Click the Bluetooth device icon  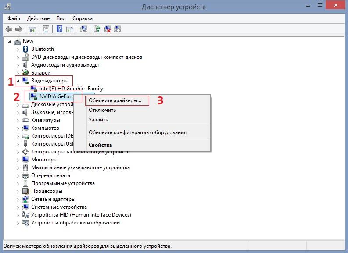(25, 49)
